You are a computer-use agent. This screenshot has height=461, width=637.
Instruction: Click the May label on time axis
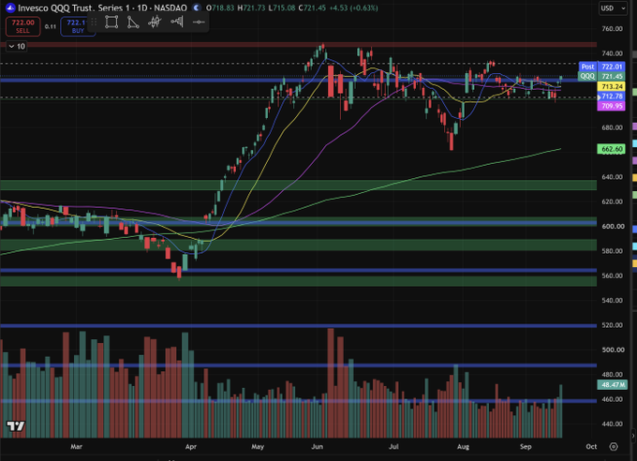258,446
